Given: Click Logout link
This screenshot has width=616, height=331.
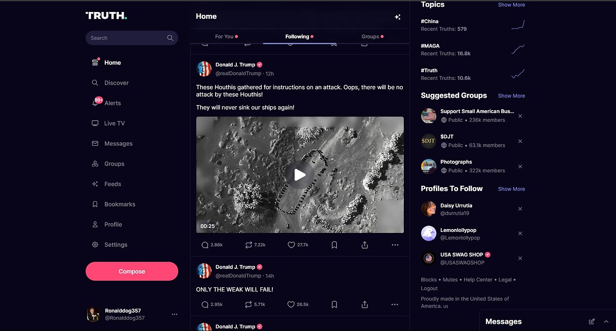Looking at the screenshot, I should click(429, 288).
